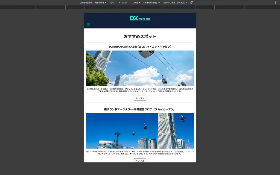Click the responsive width preset bar below toolbar
Screen dimensions: 280x175
click(x=140, y=7)
